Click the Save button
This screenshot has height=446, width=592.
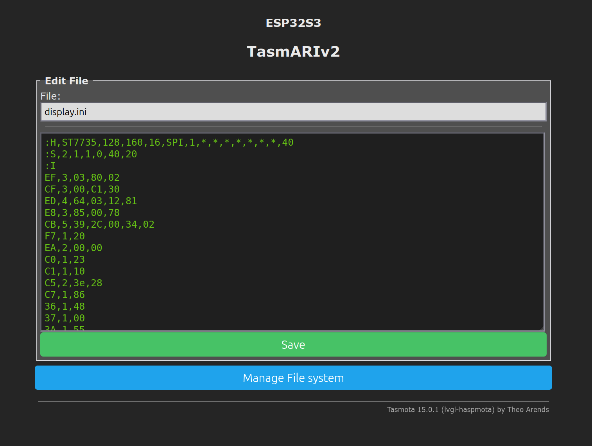tap(293, 344)
